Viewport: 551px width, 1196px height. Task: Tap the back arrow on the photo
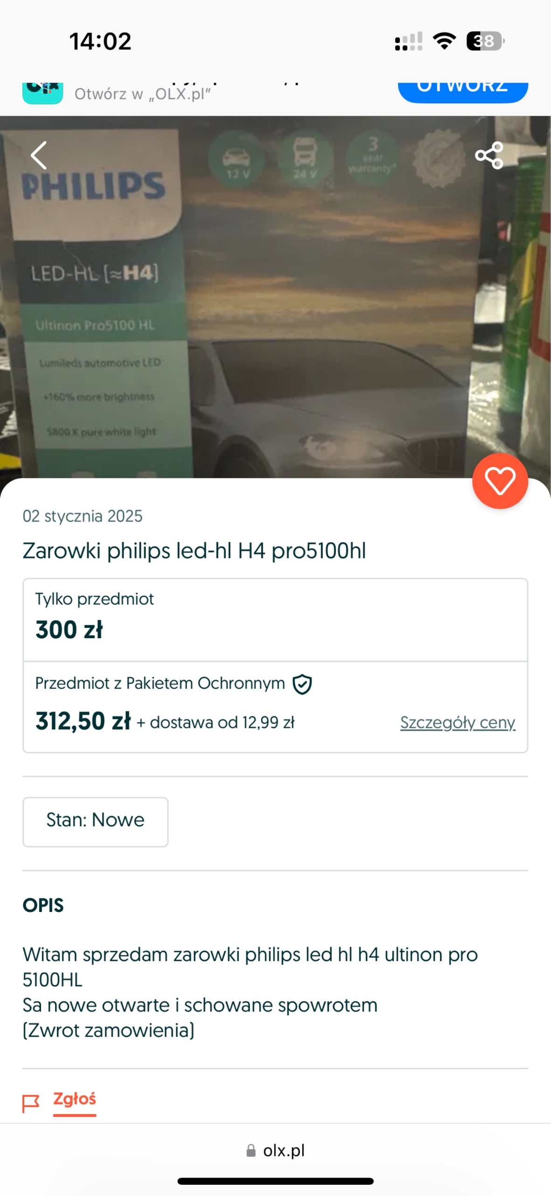pyautogui.click(x=39, y=155)
